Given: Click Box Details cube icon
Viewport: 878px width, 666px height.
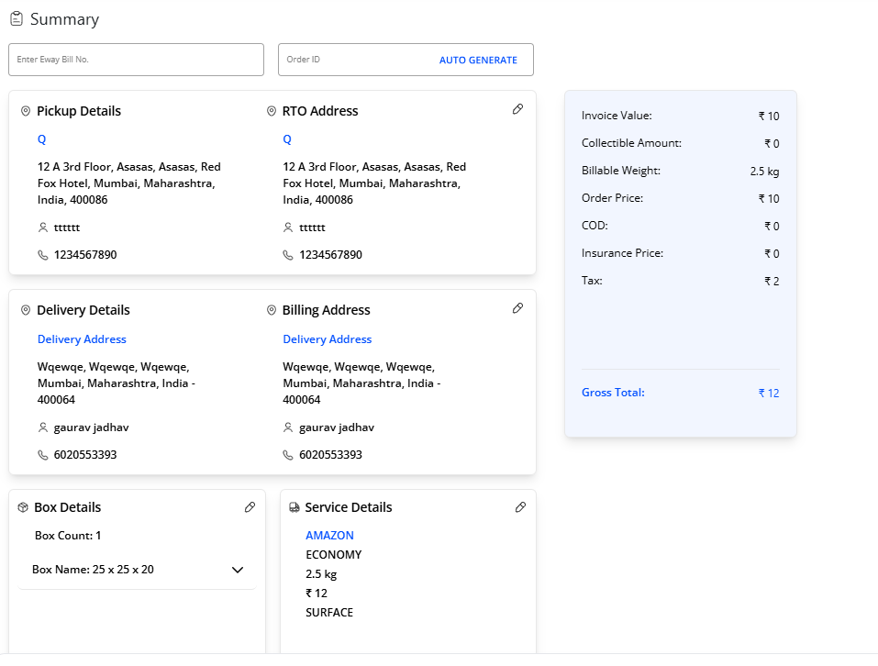Looking at the screenshot, I should coord(23,507).
